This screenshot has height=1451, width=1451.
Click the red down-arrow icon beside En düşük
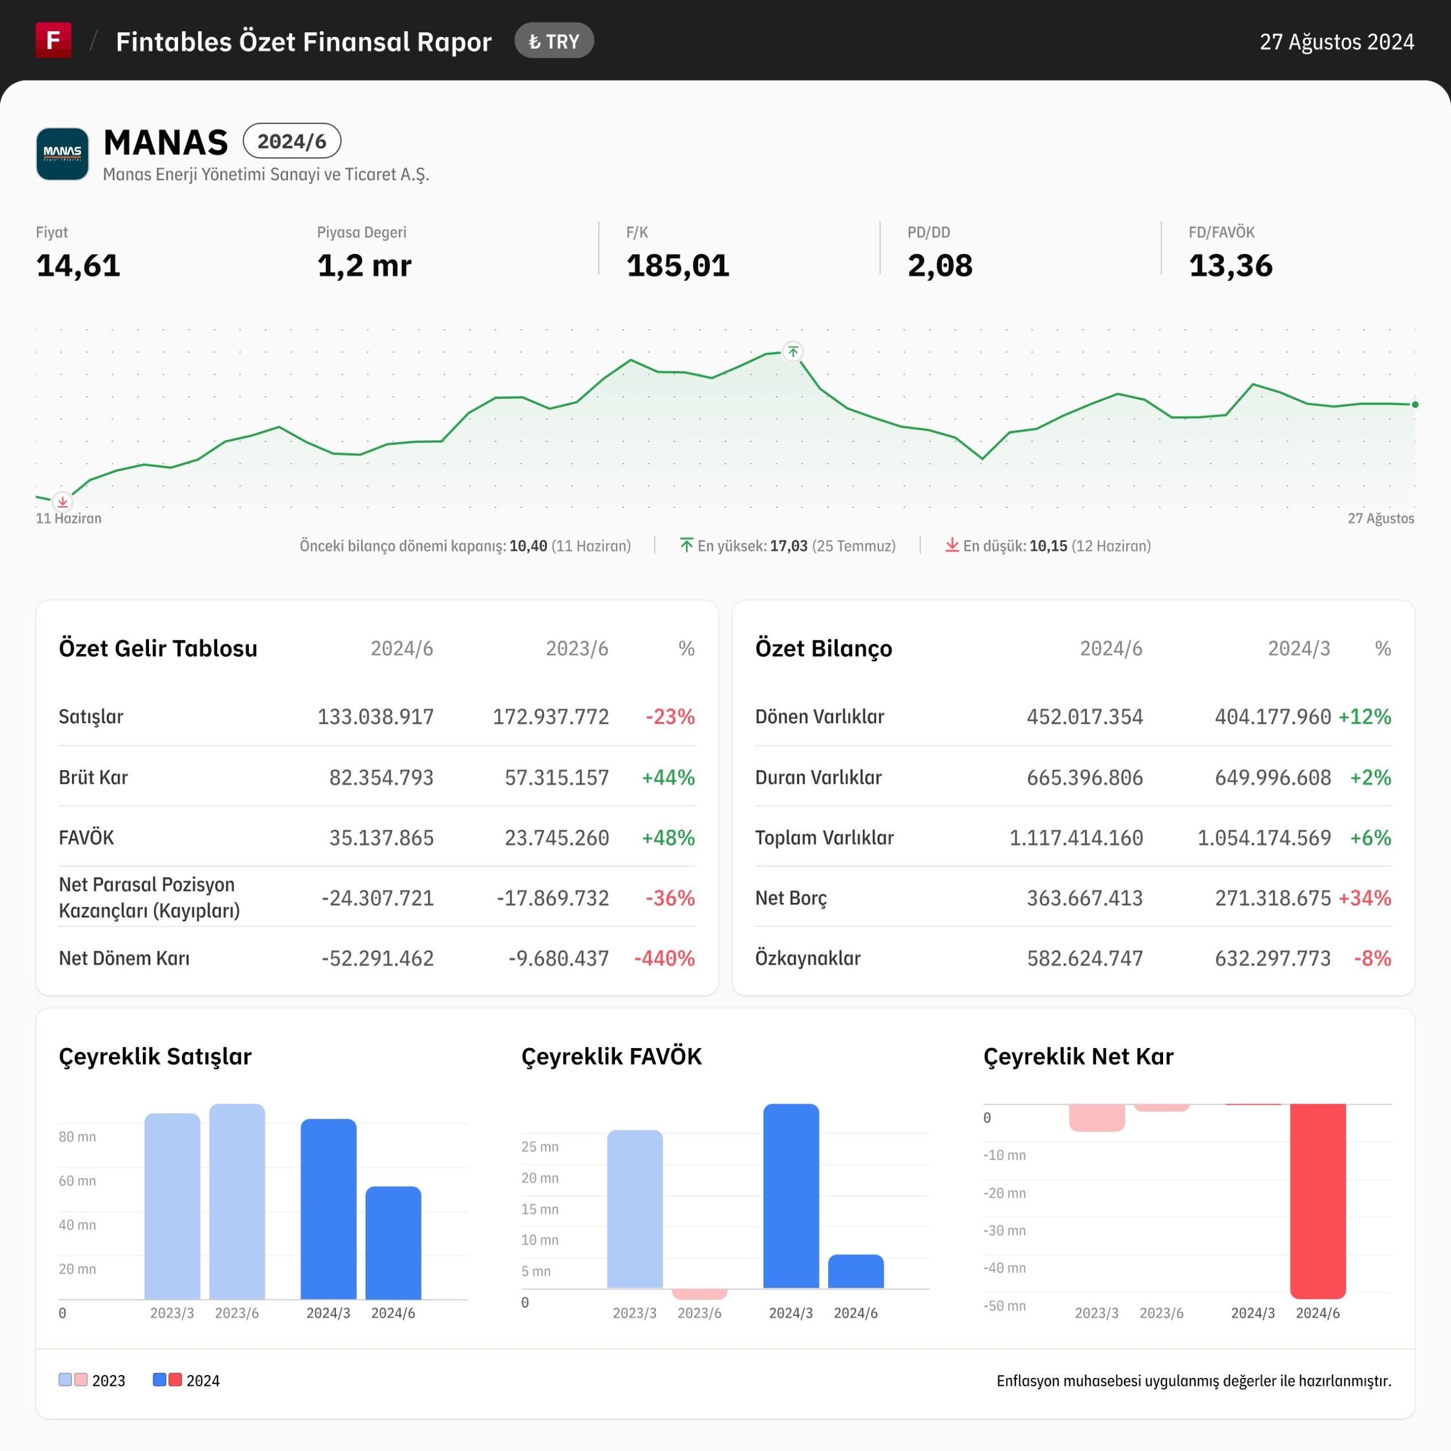click(x=952, y=545)
